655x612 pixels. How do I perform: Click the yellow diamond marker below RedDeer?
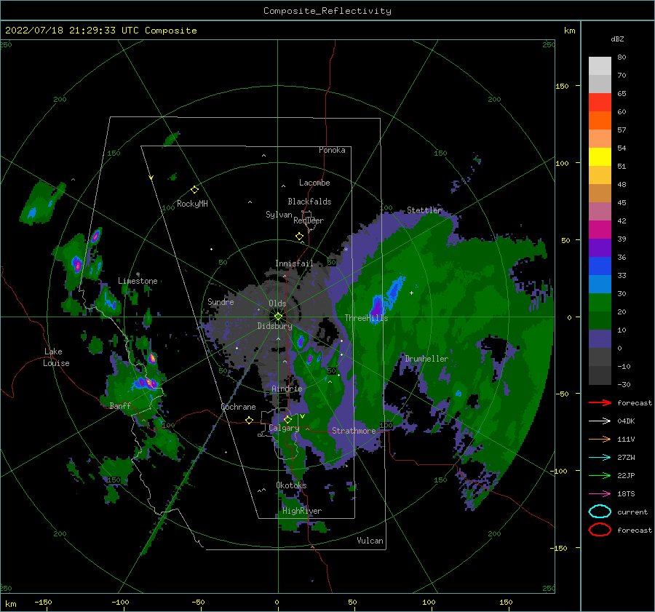(299, 236)
